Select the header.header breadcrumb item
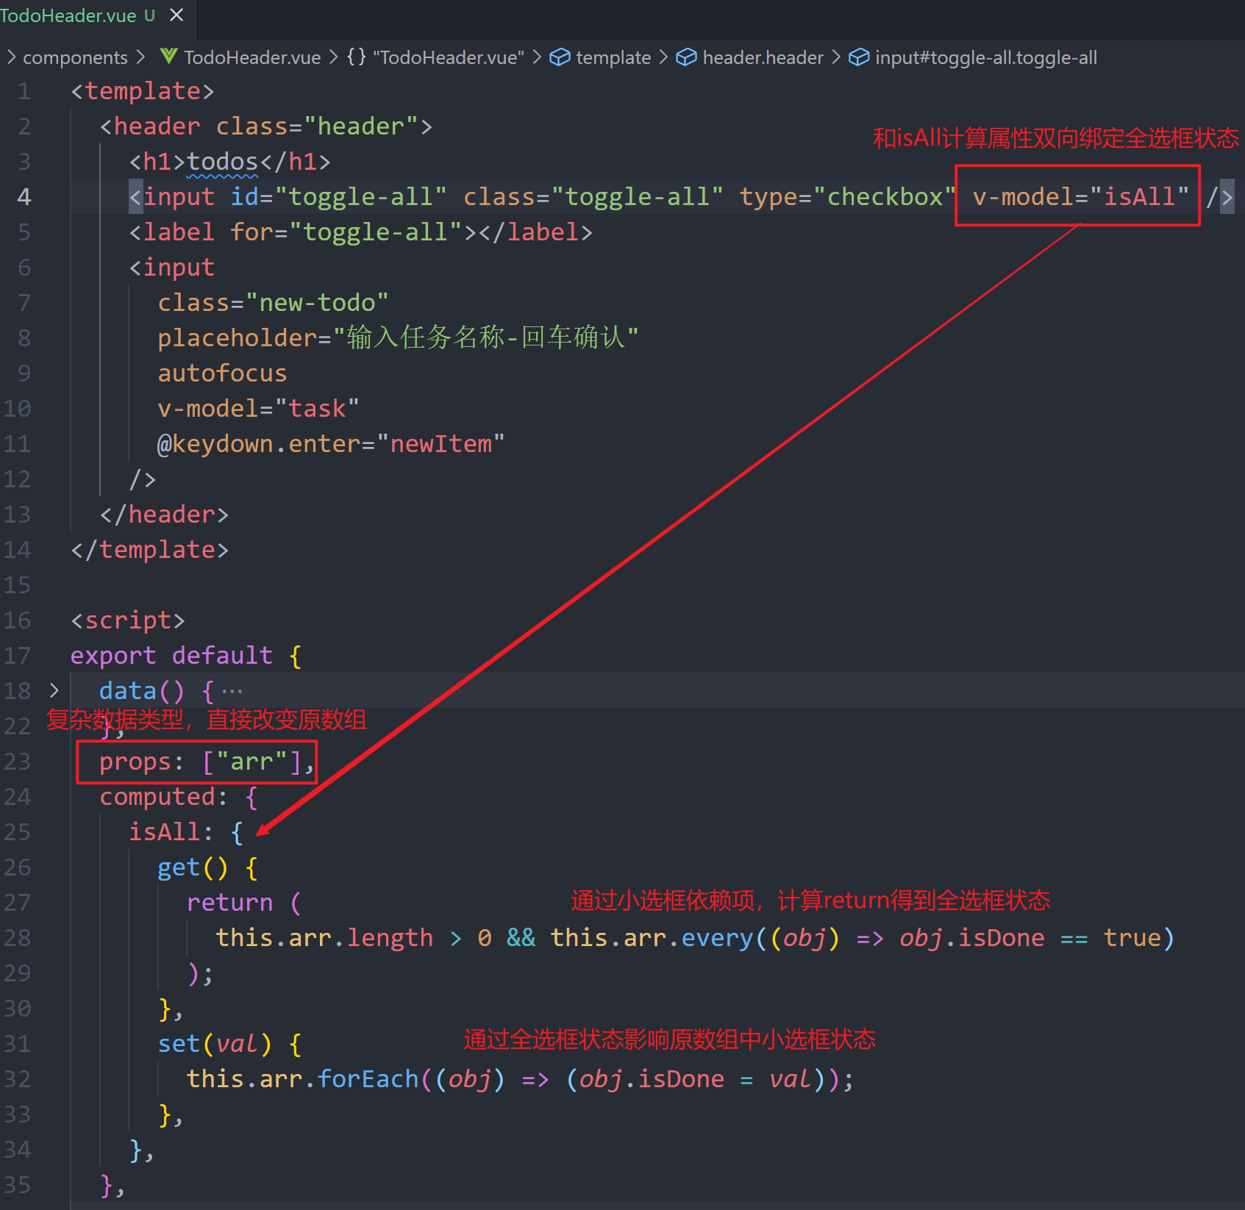 pos(763,57)
